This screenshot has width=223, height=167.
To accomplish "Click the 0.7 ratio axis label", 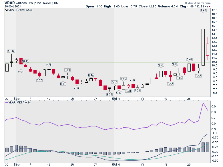I will 214,118.
